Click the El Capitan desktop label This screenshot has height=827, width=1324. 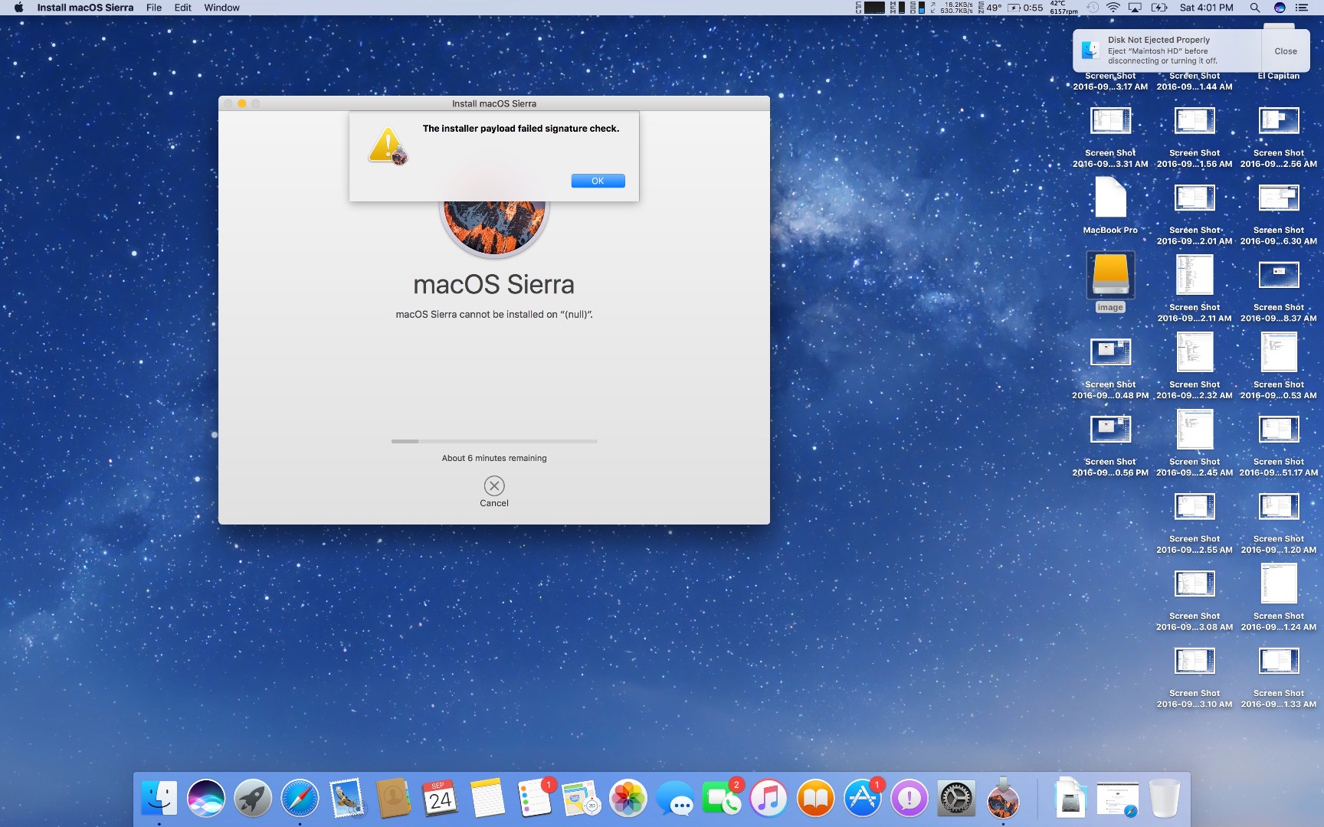point(1279,76)
